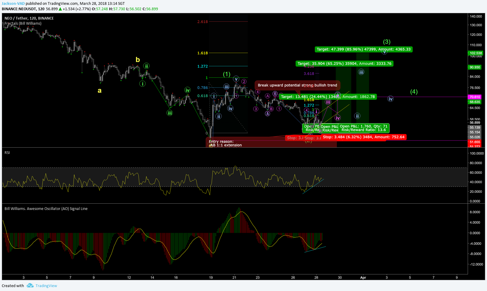Select green circled 'ii' marker near wave b
This screenshot has height=291, width=487.
coord(146,66)
